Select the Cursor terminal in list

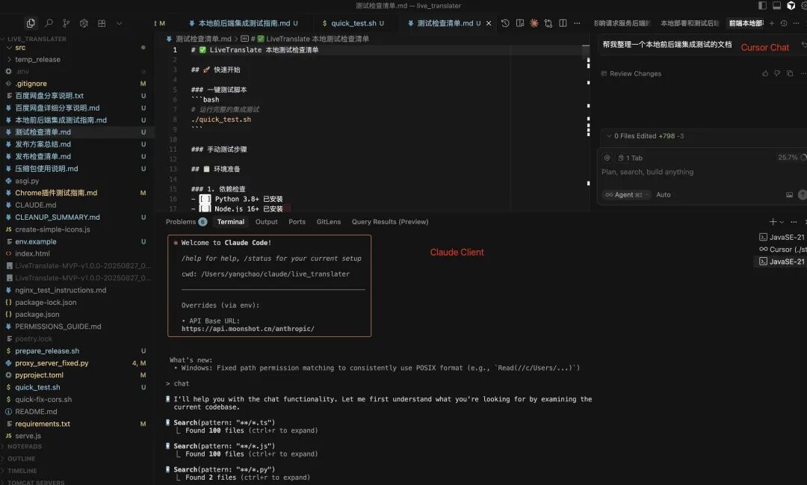click(x=782, y=249)
